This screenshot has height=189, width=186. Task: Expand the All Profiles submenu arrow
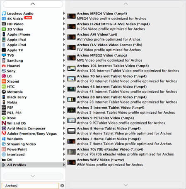[64, 165]
